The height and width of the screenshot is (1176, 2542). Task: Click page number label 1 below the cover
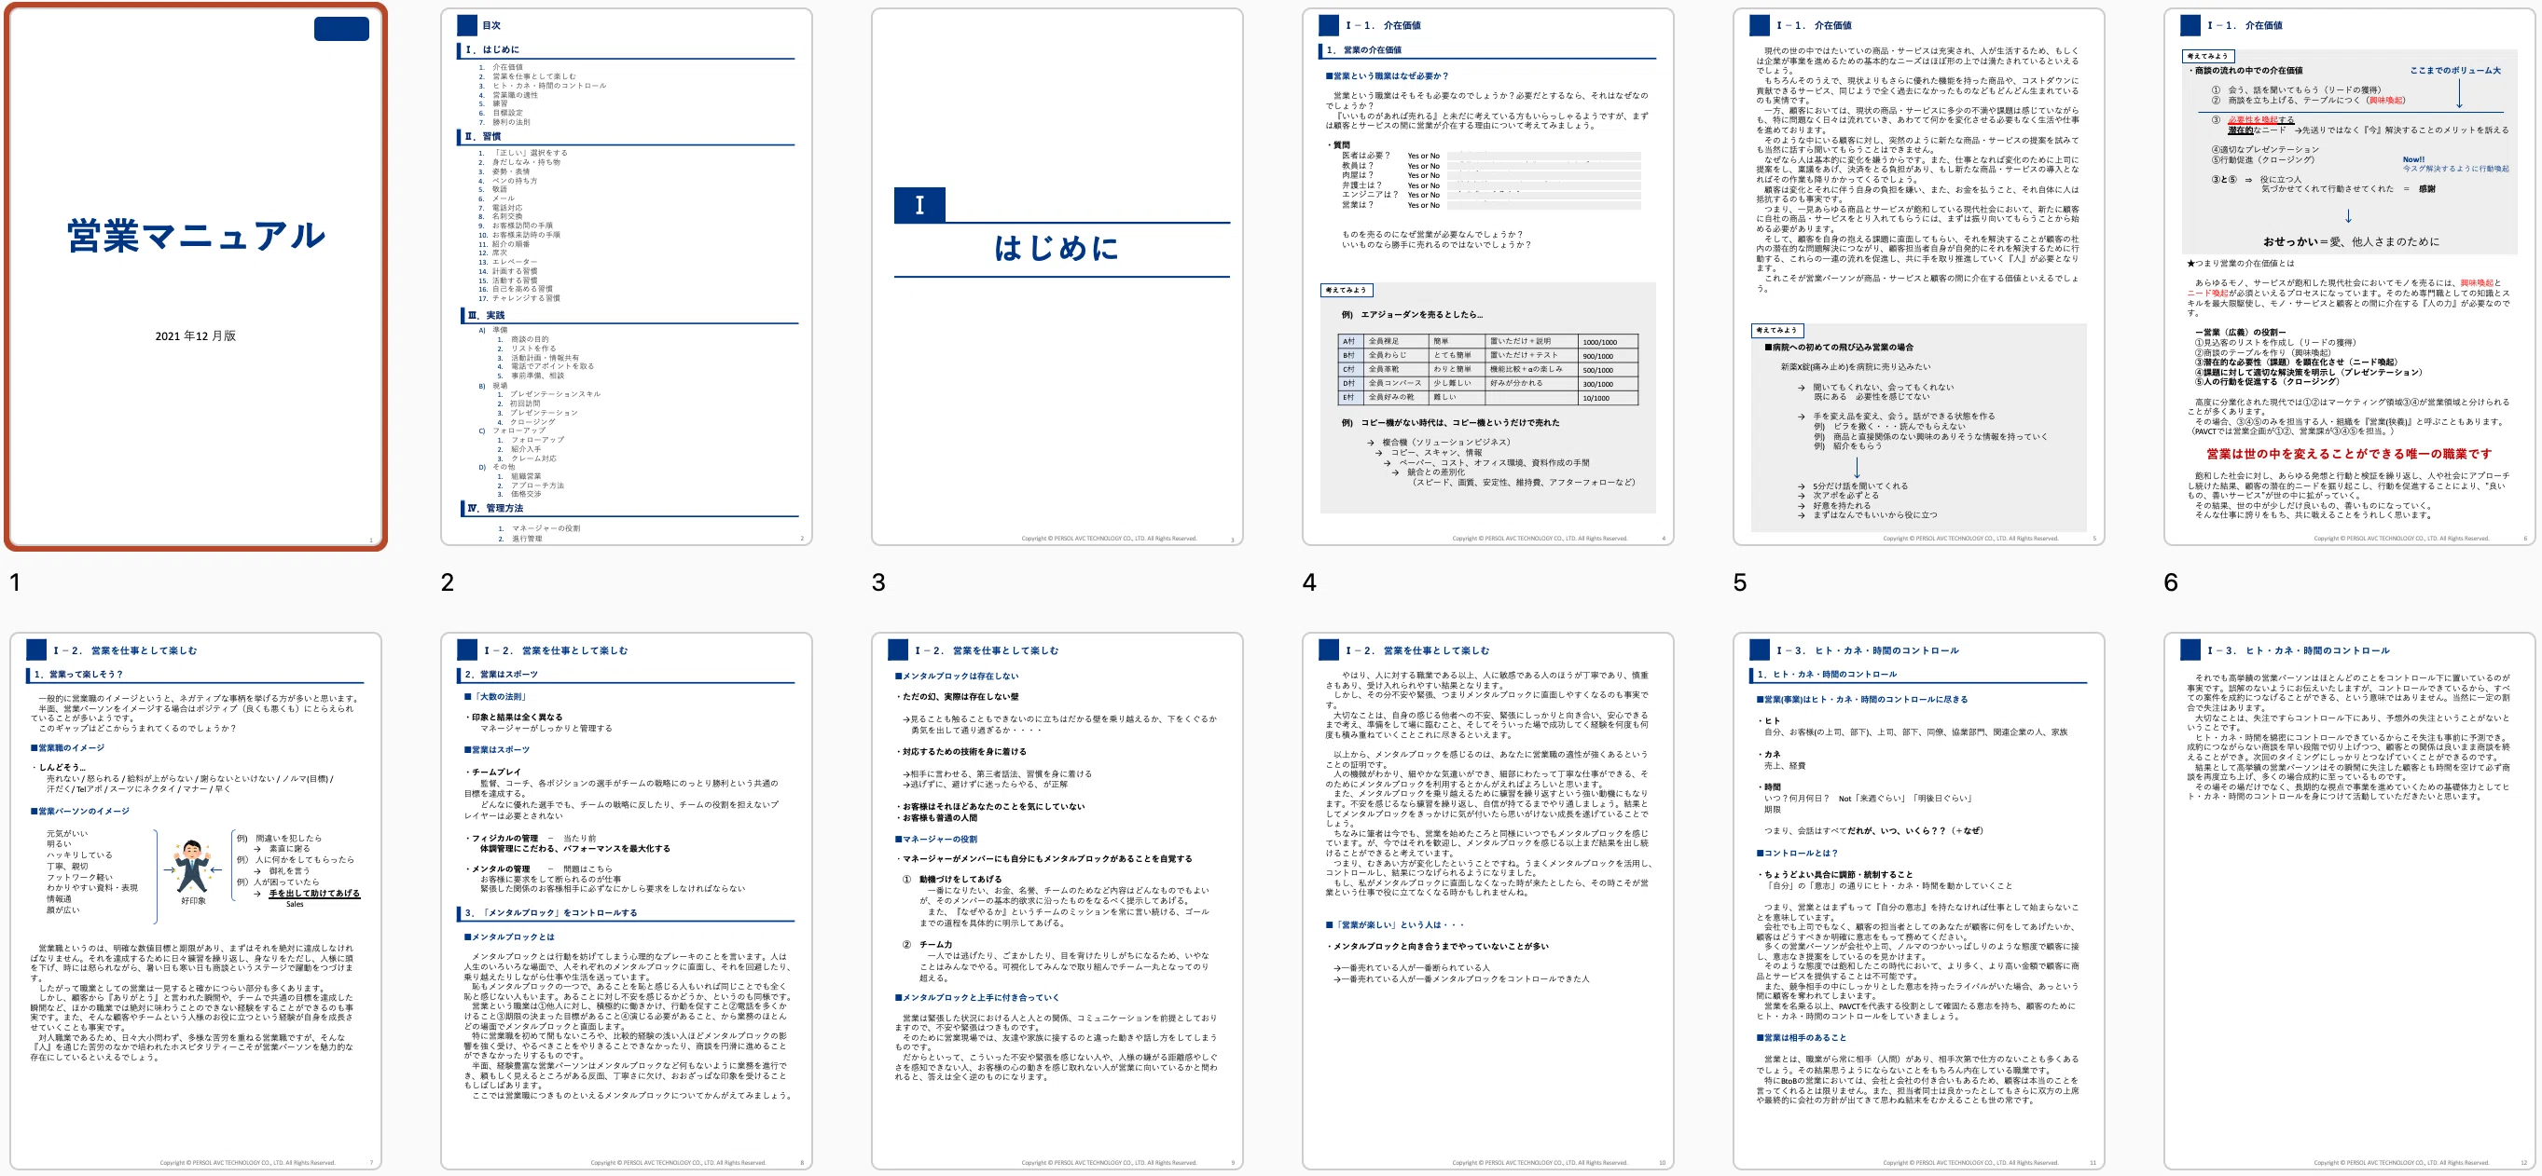coord(15,582)
